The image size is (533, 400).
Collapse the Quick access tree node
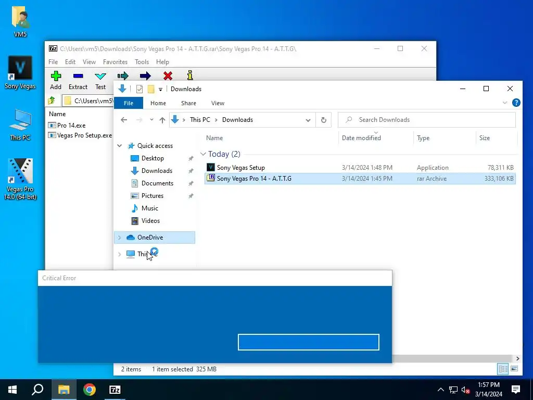tap(119, 146)
